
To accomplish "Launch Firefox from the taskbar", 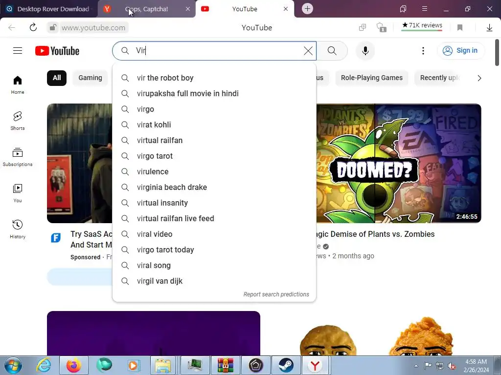I will tap(74, 365).
